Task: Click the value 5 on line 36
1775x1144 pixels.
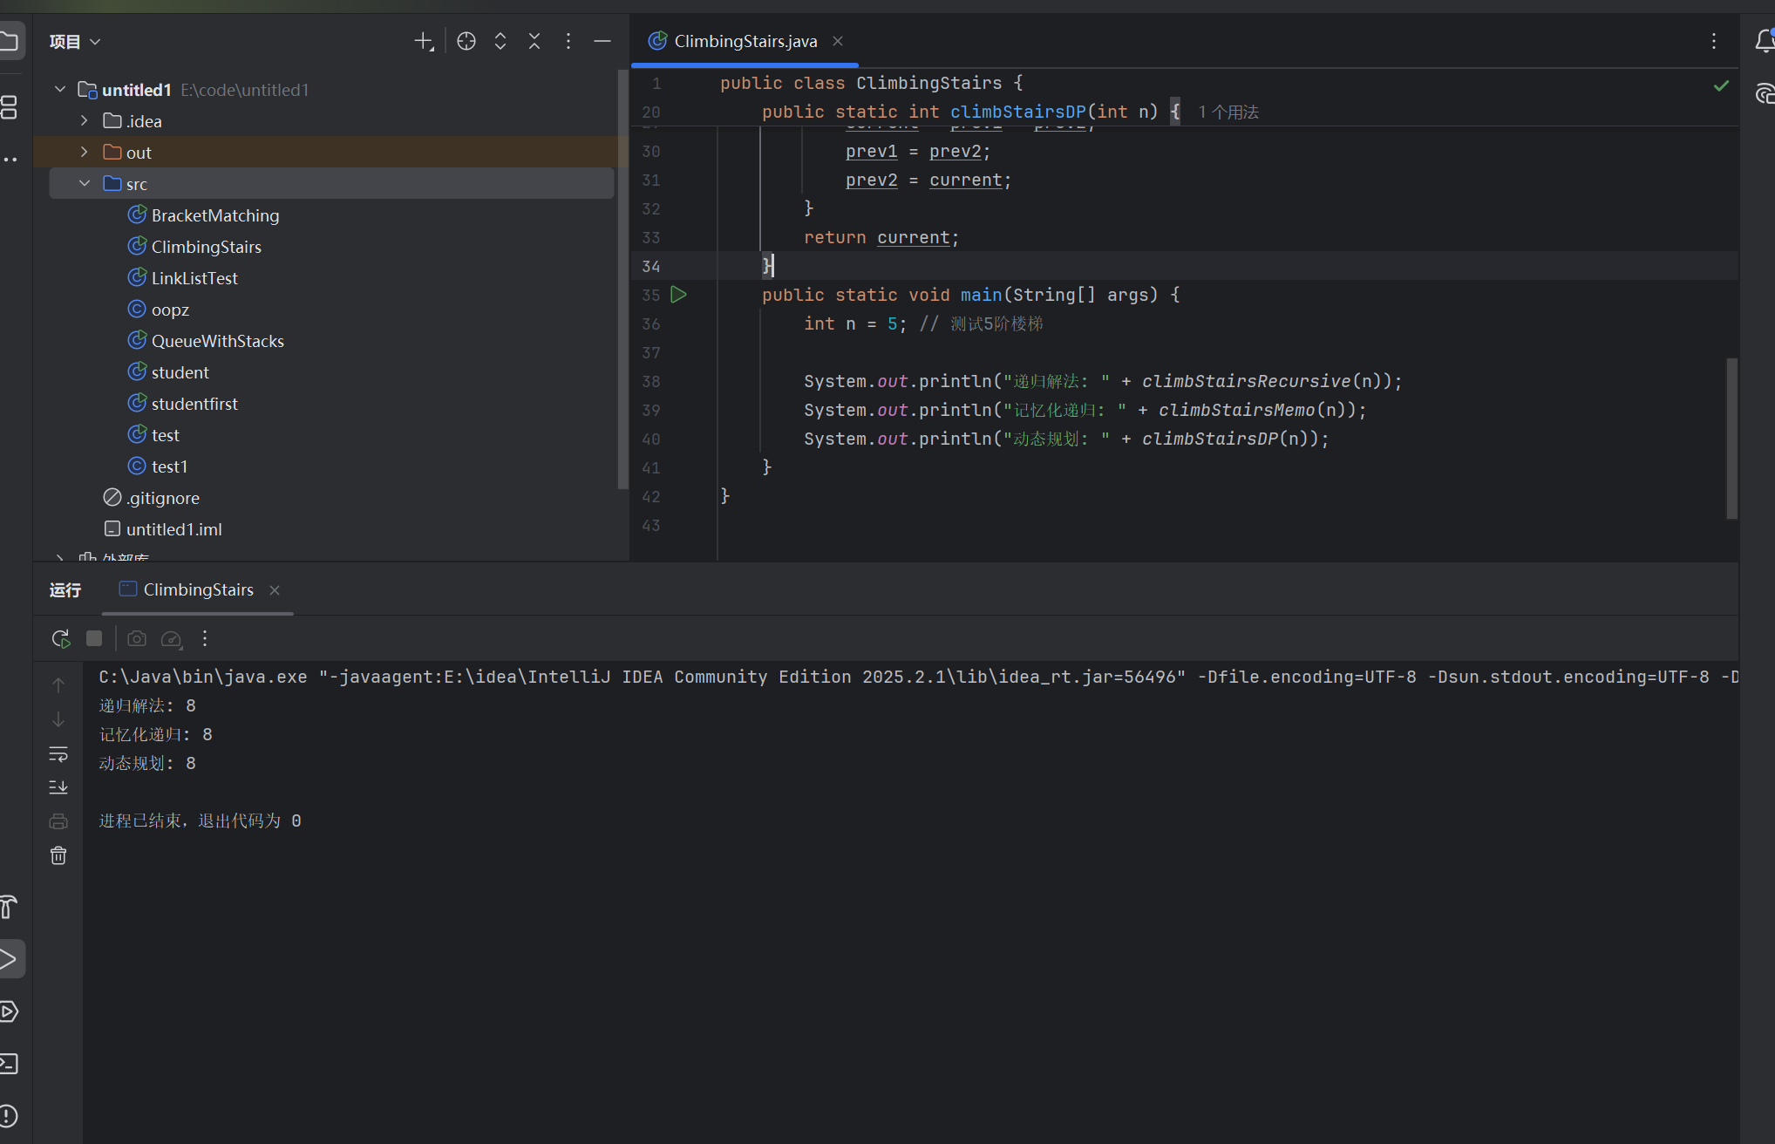Action: coord(892,323)
